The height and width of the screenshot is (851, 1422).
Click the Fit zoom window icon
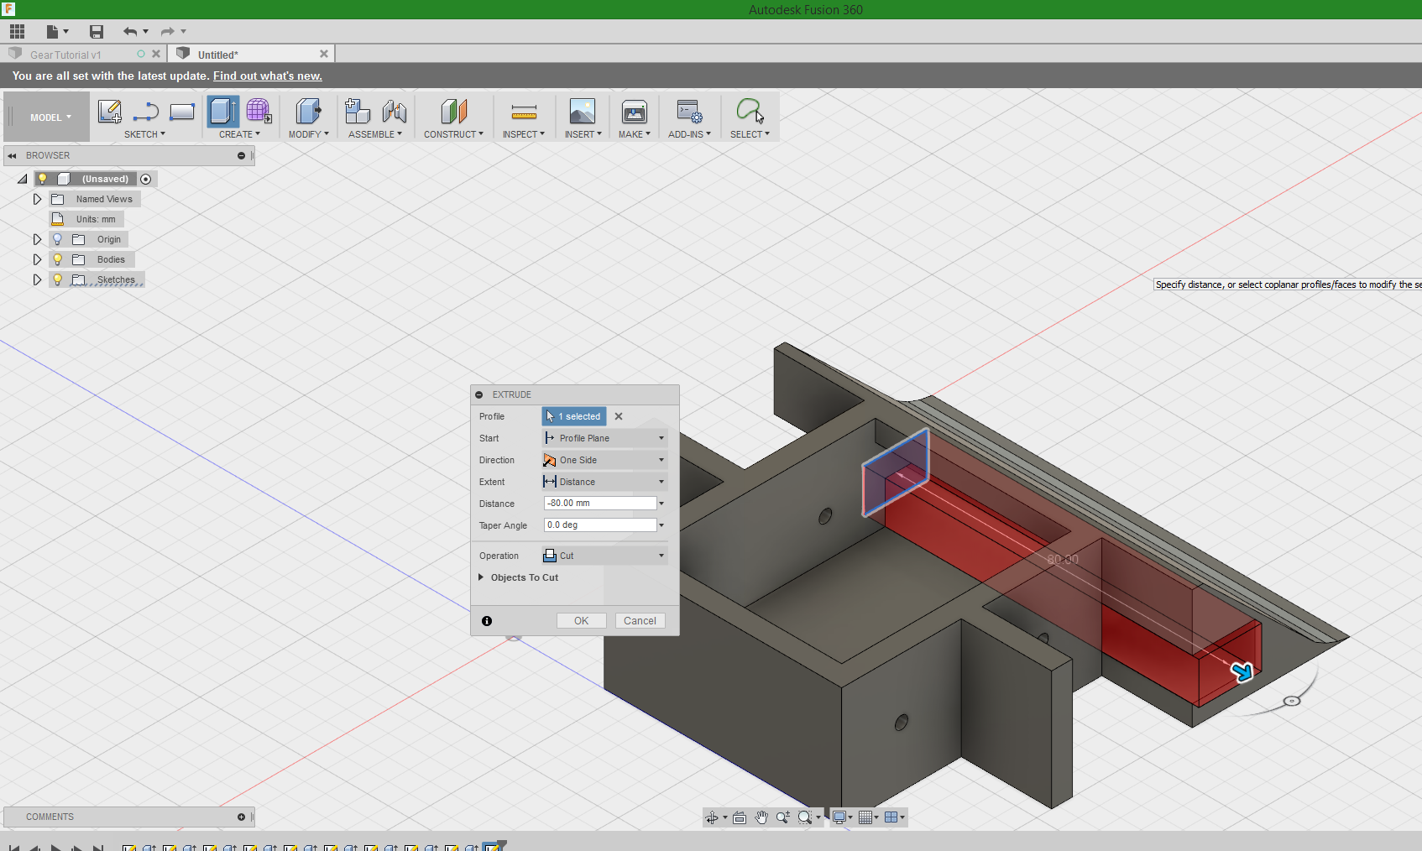click(805, 817)
